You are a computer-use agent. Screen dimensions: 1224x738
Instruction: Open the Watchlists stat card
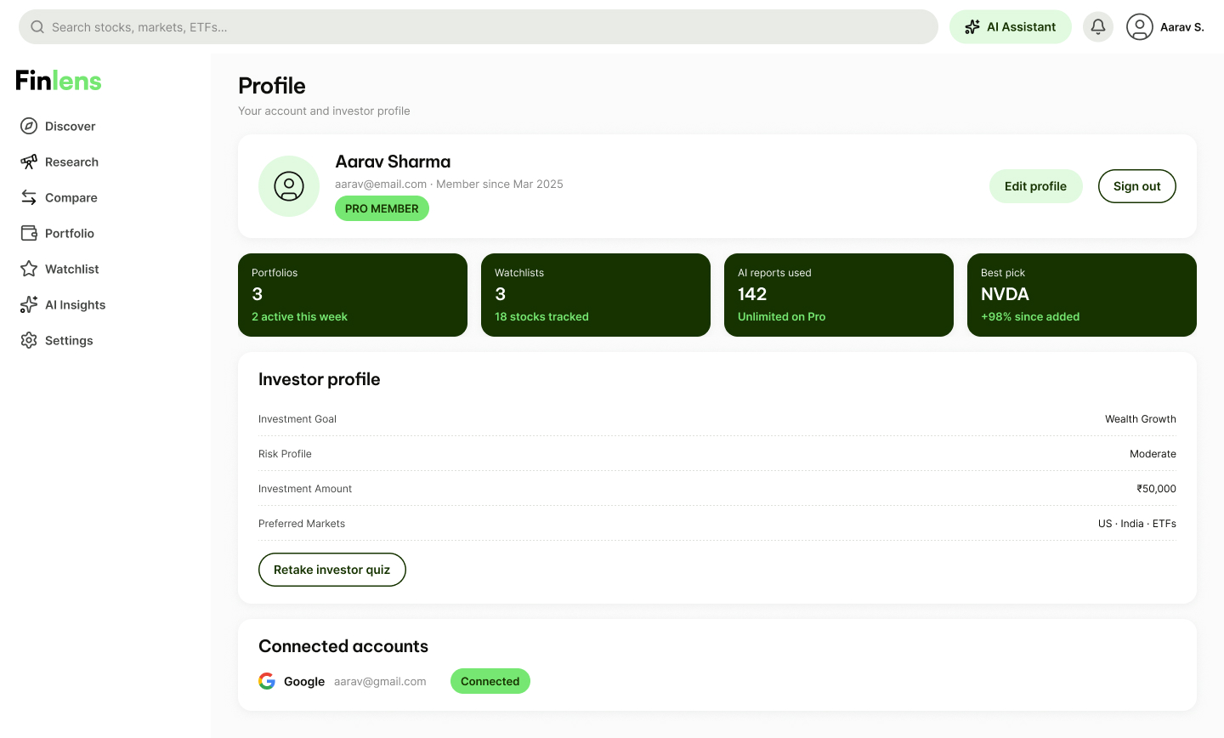click(x=596, y=295)
